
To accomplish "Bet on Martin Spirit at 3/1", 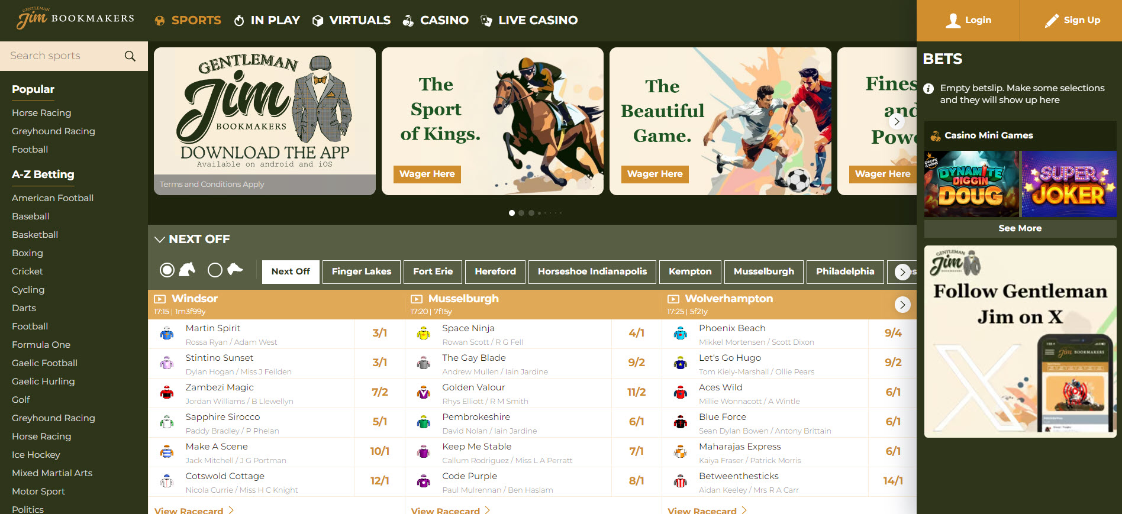I will coord(380,334).
